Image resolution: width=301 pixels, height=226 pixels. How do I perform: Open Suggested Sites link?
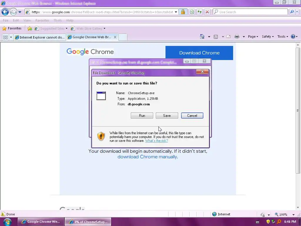[x=51, y=29]
